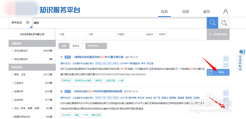
Task: Click the 知识服务平台 site logo title
Action: pyautogui.click(x=60, y=10)
